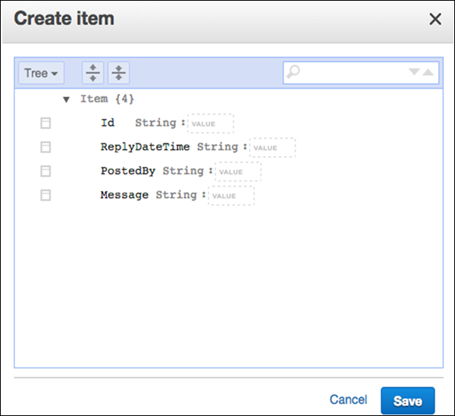The image size is (455, 416).
Task: Go to next search result arrow
Action: coord(414,73)
